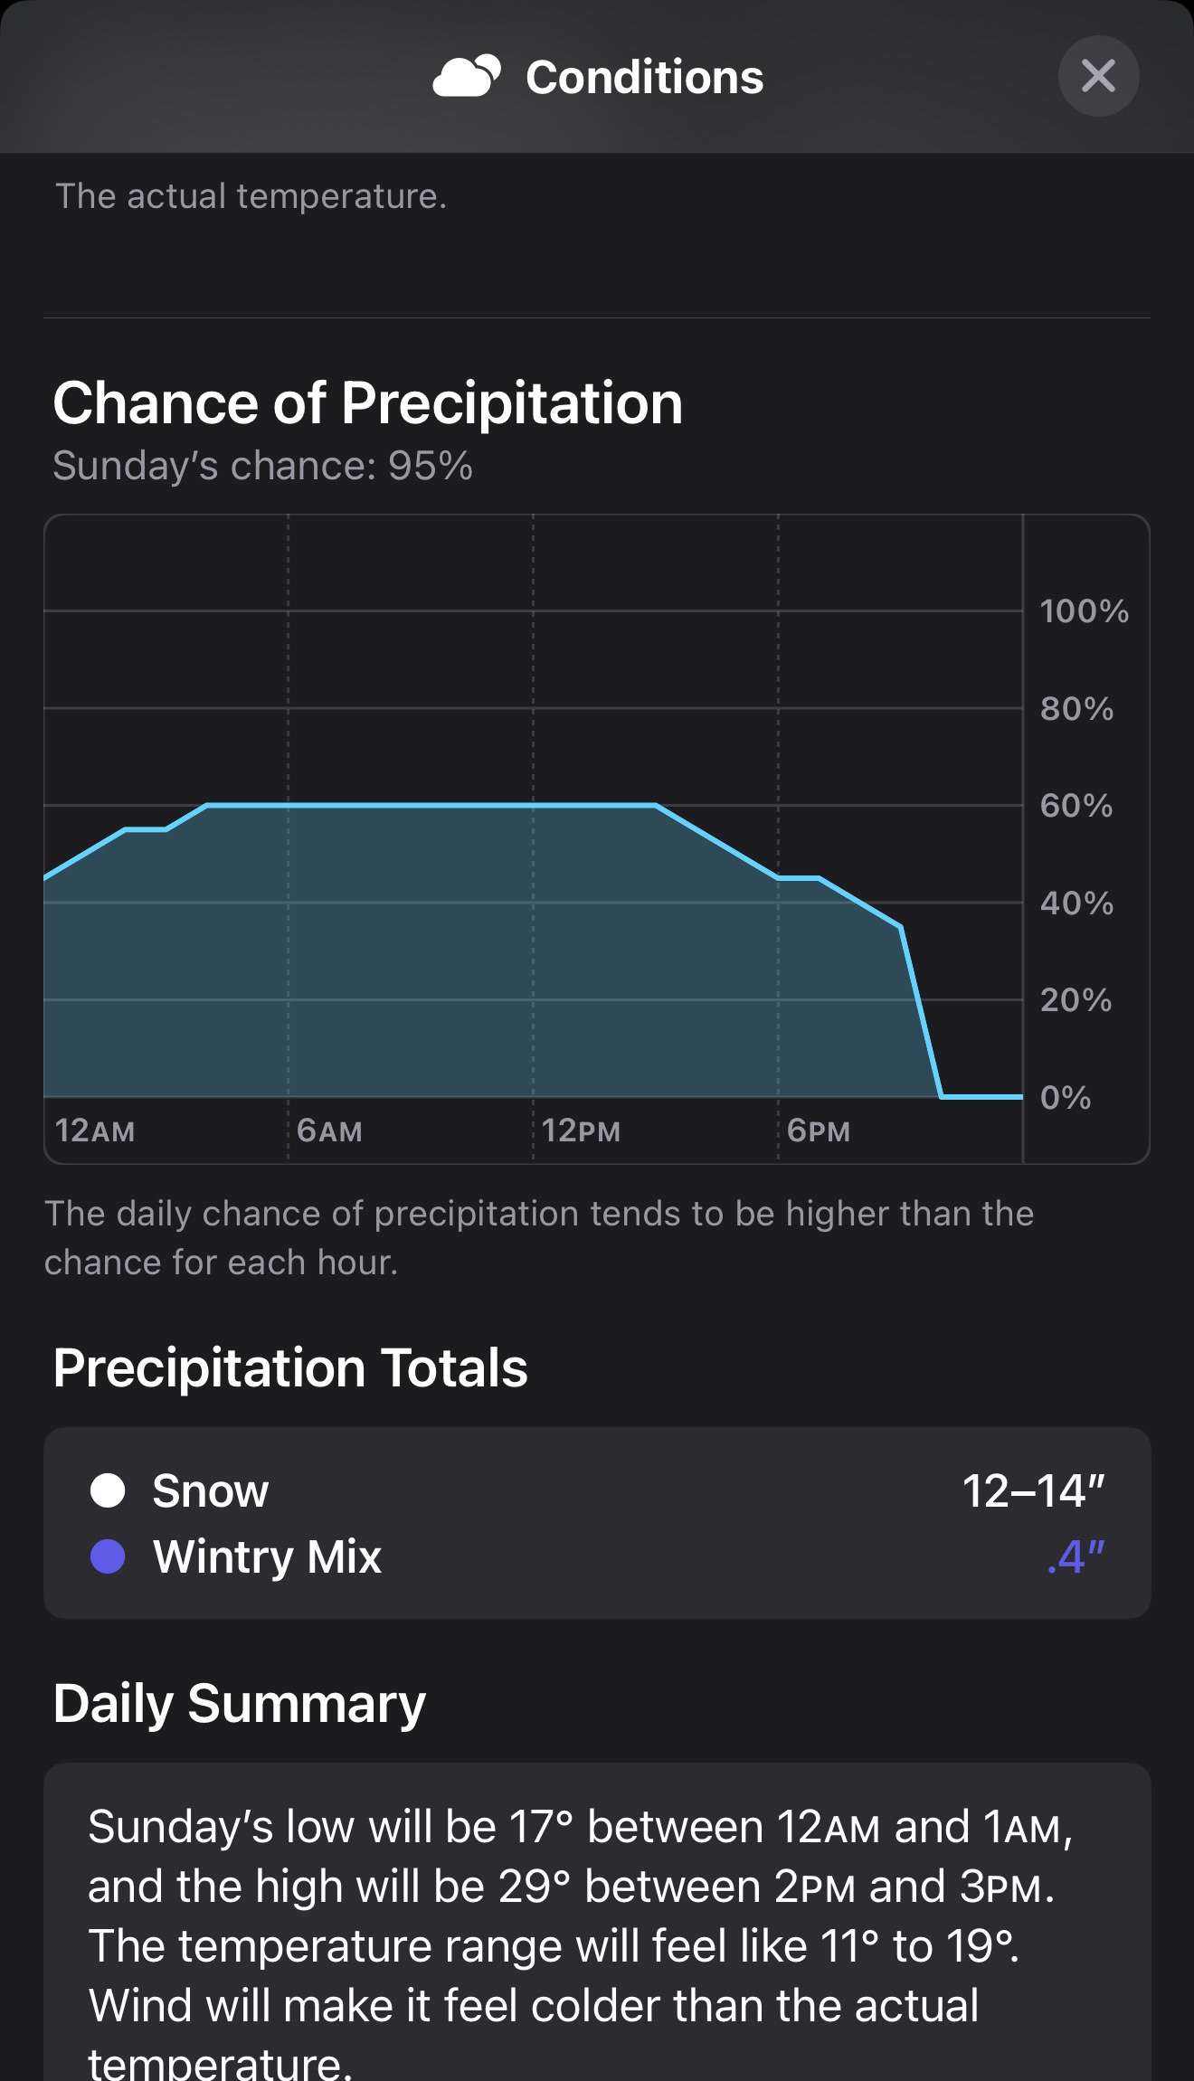Viewport: 1194px width, 2081px height.
Task: Close the Conditions sheet
Action: point(1098,76)
